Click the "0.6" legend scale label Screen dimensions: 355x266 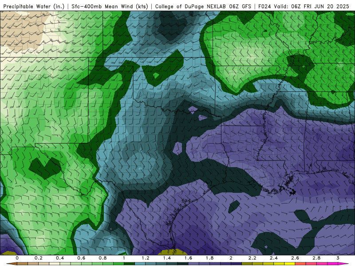coord(81,258)
